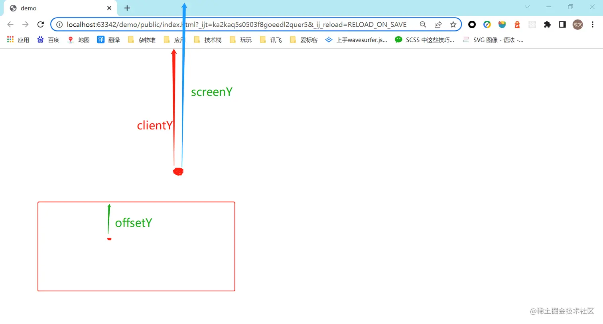Open the black circle extension icon

(472, 25)
